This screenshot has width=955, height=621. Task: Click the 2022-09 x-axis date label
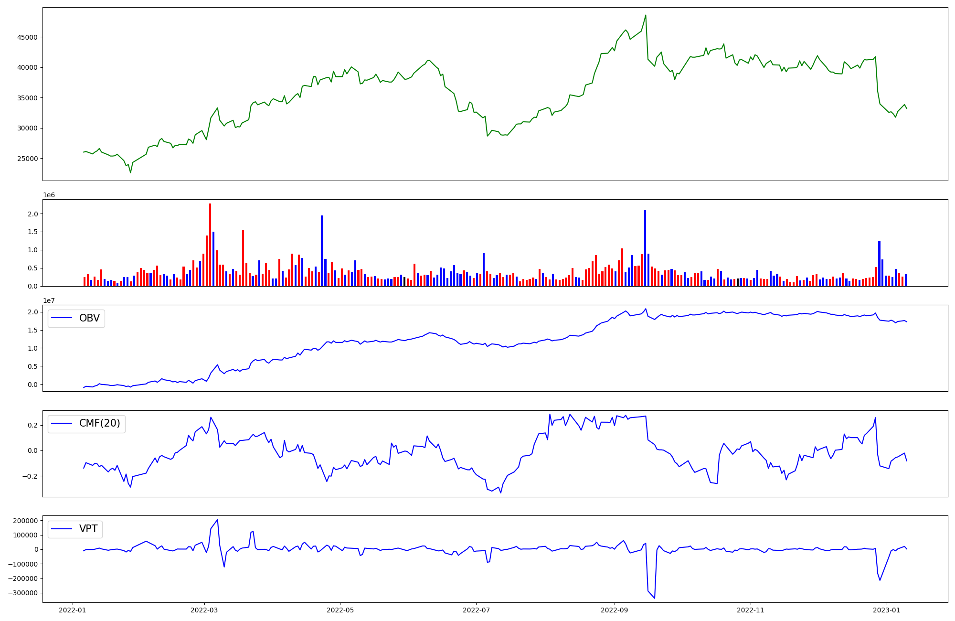pyautogui.click(x=614, y=610)
